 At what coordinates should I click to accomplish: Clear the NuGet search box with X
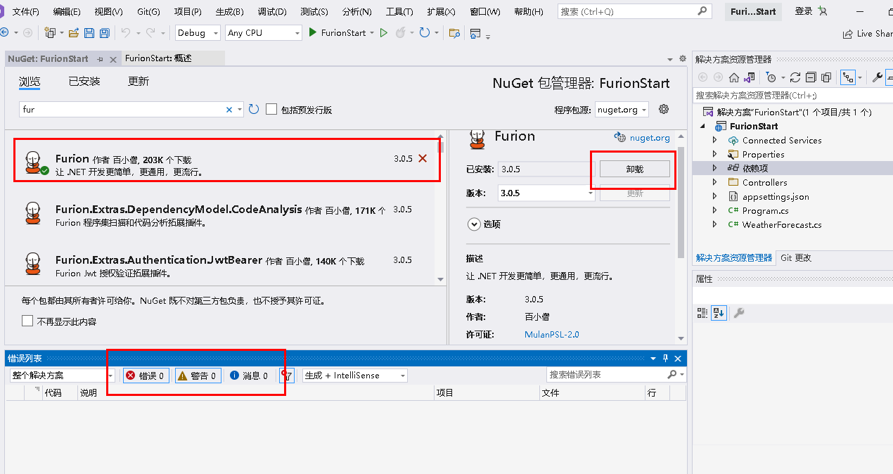pyautogui.click(x=229, y=110)
